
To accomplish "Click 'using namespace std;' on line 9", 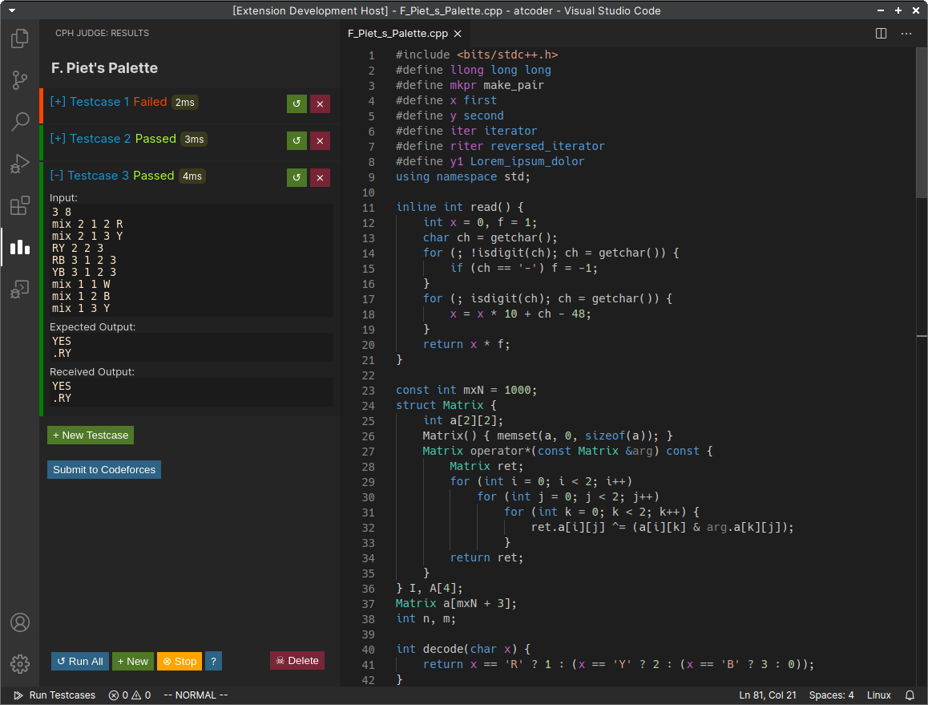I will coord(463,176).
